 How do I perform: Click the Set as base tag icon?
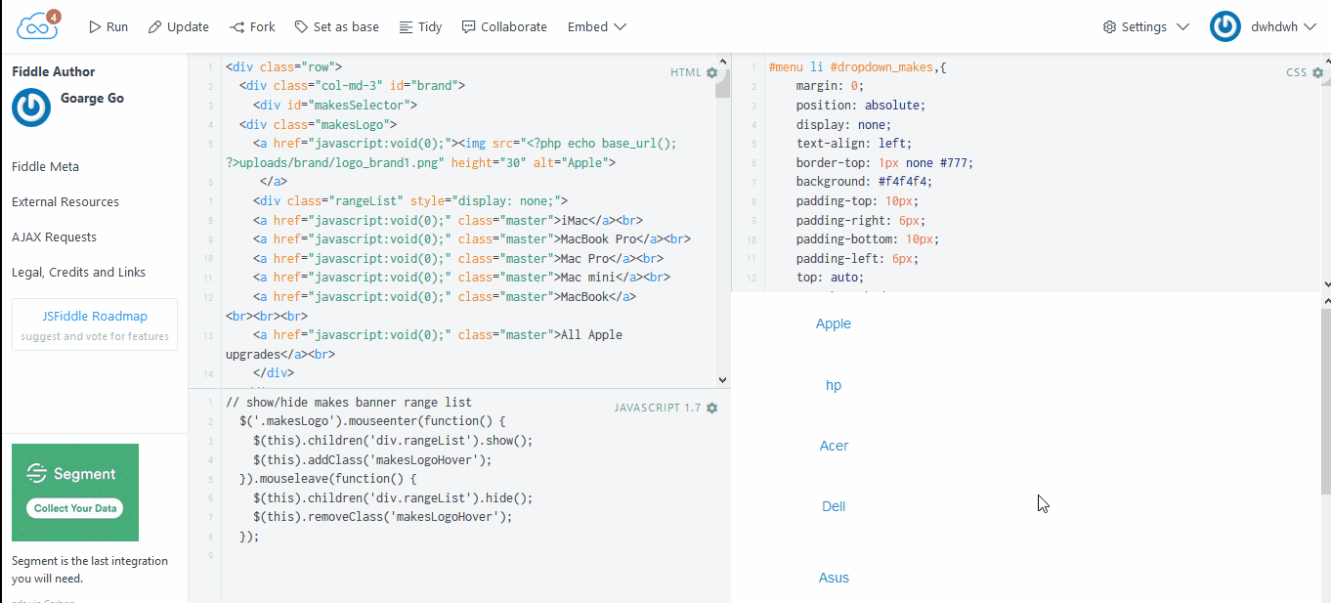pyautogui.click(x=301, y=26)
